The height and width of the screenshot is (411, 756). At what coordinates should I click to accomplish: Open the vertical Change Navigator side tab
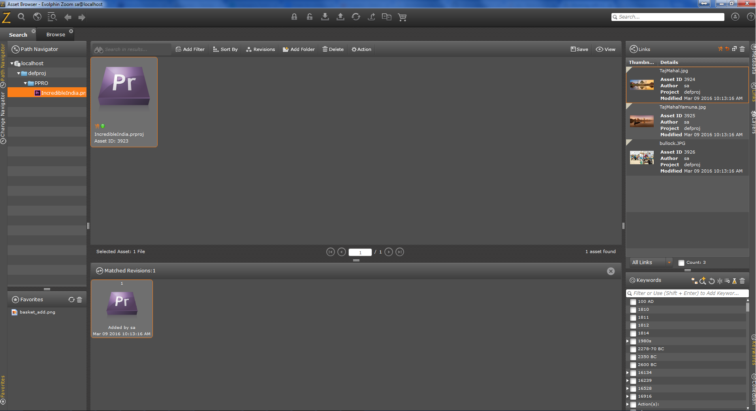point(3,118)
